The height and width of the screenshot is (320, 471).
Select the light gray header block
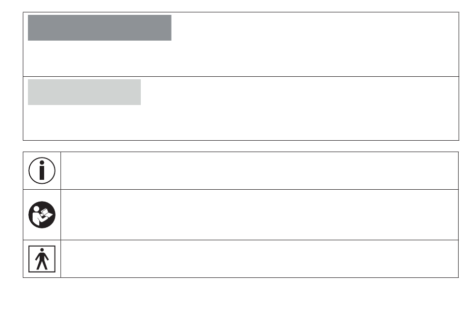click(x=84, y=92)
